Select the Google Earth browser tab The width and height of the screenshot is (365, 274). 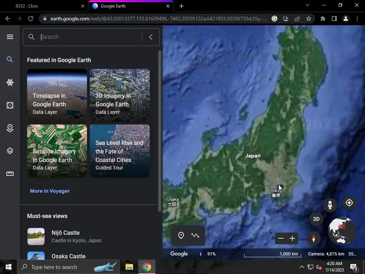(x=130, y=6)
